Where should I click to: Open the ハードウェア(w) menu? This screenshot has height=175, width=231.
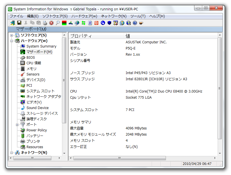(x=84, y=16)
